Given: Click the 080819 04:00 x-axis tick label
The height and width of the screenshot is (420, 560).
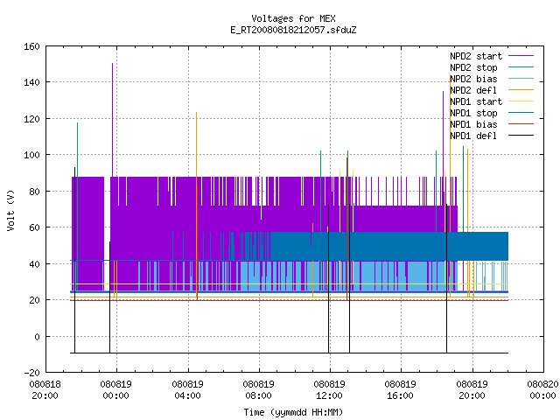Looking at the screenshot, I should pos(187,390).
